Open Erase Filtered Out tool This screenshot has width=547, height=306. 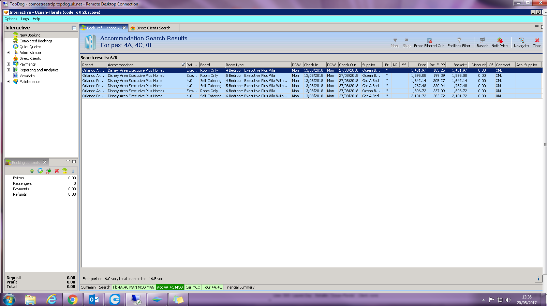tap(429, 43)
